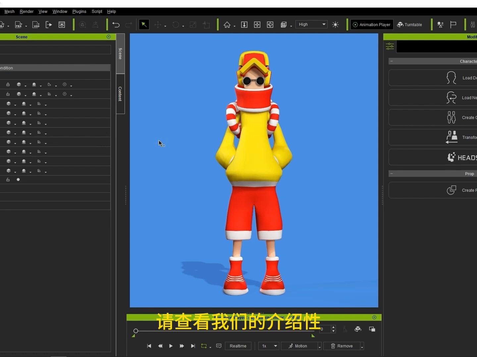Expand the Motion button dropdown arrow
Screen dimensions: 477x357
(x=319, y=346)
